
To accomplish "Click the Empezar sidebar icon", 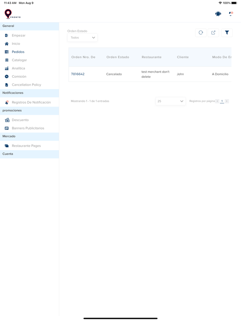I will coord(7,36).
